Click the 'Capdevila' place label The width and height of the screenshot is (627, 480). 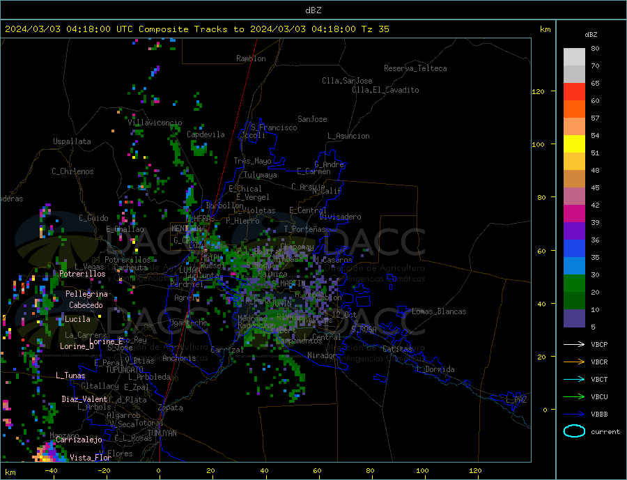point(206,134)
